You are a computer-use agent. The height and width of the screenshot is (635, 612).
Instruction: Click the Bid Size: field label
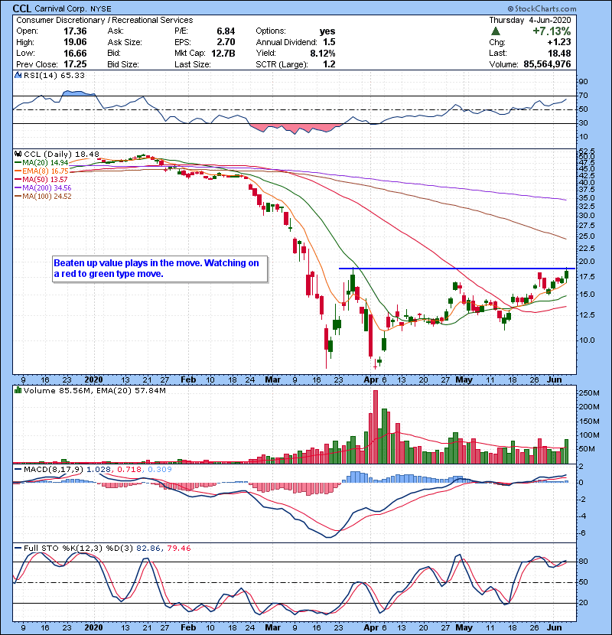pyautogui.click(x=123, y=64)
